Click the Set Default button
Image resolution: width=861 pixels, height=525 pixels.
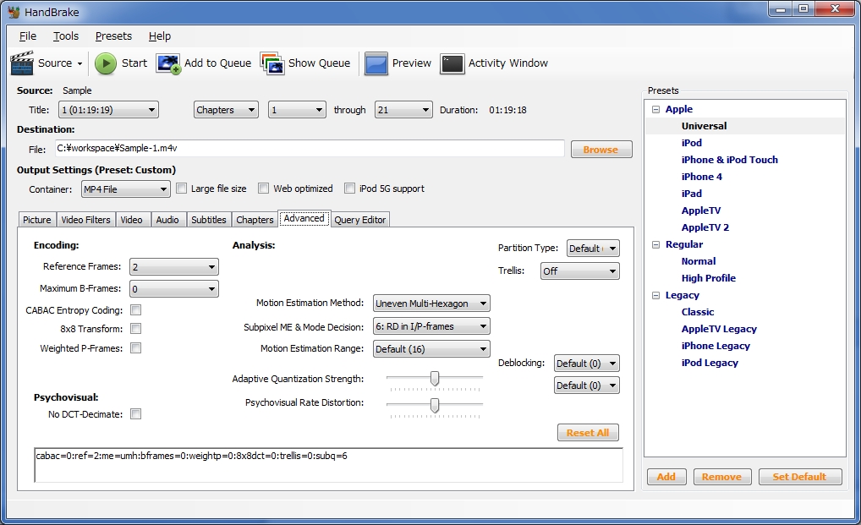point(800,477)
